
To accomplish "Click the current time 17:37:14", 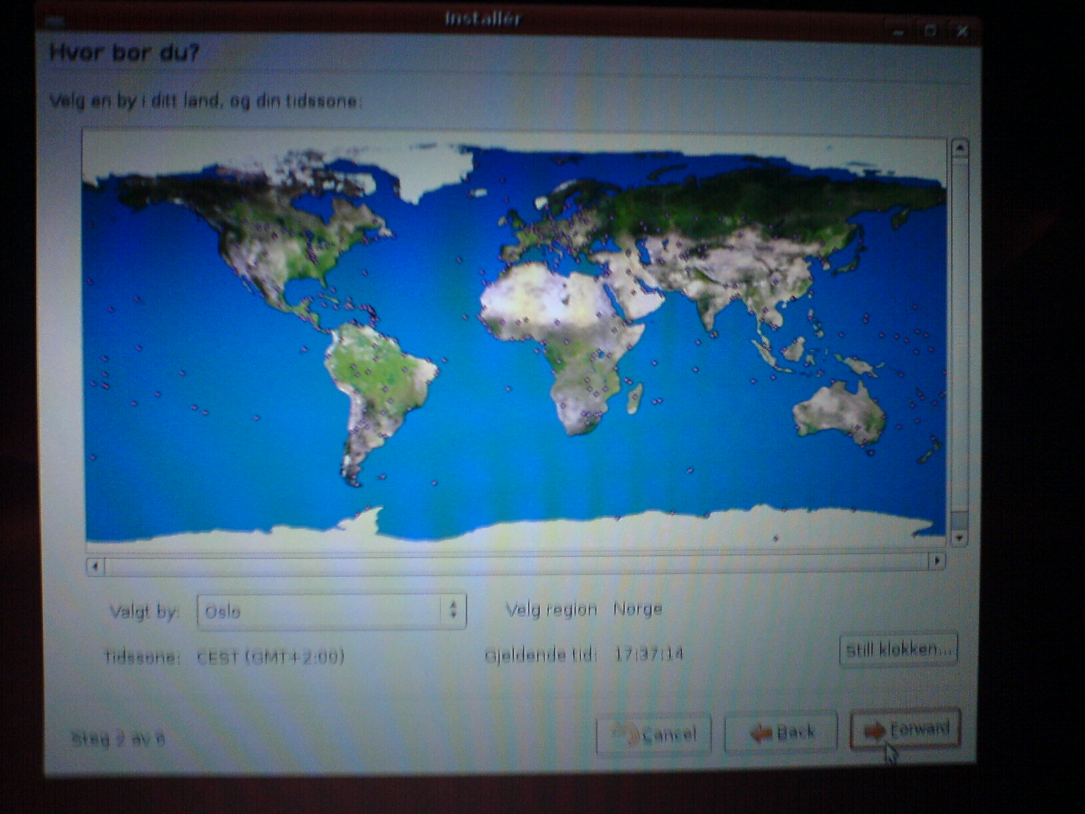I will point(648,654).
